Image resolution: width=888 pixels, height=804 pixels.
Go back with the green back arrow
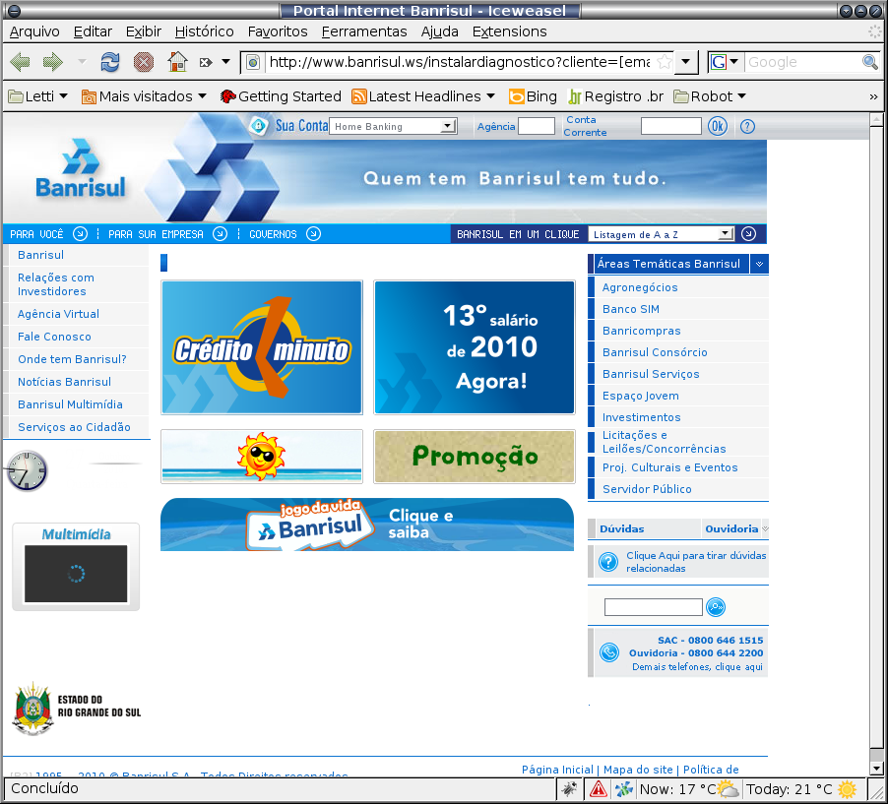click(20, 62)
